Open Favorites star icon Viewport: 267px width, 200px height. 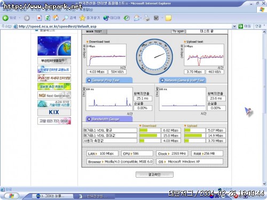(x=82, y=18)
